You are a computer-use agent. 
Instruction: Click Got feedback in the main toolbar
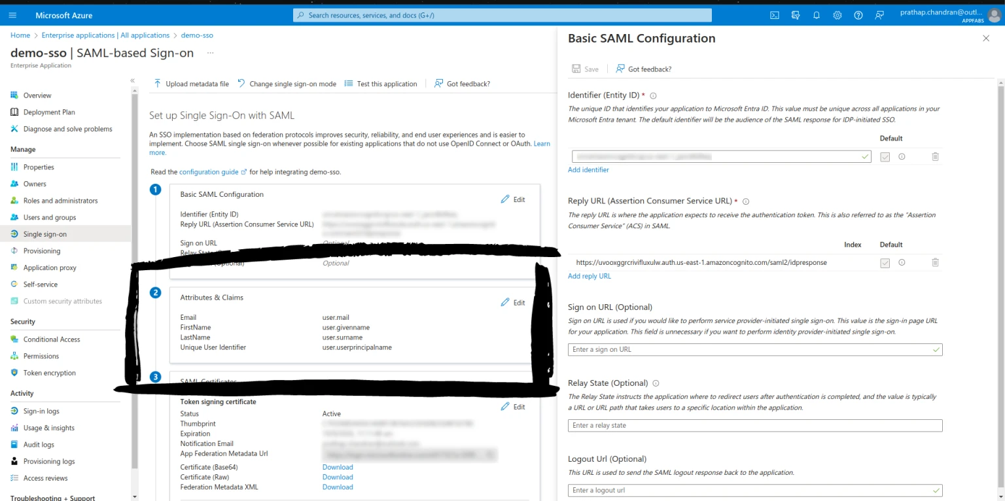(x=462, y=84)
